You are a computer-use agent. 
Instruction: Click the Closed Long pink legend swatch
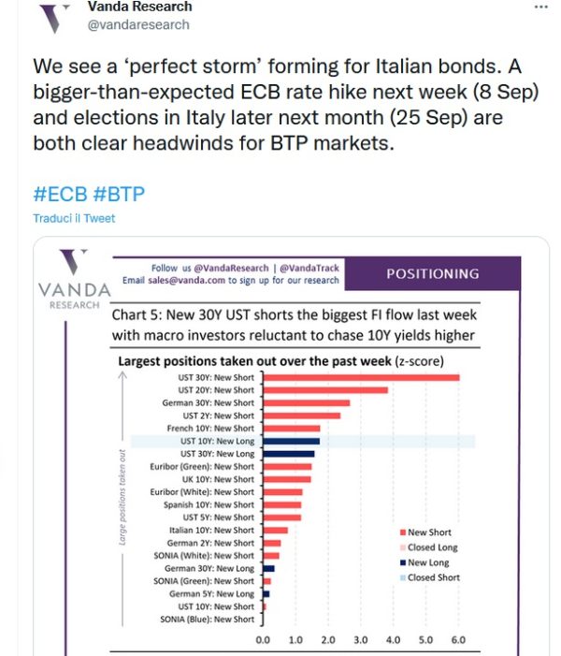click(x=403, y=547)
